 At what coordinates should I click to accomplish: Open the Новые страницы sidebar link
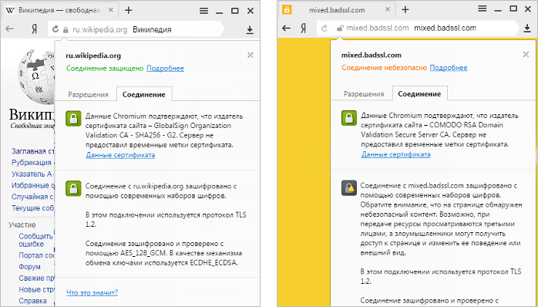pyautogui.click(x=37, y=289)
